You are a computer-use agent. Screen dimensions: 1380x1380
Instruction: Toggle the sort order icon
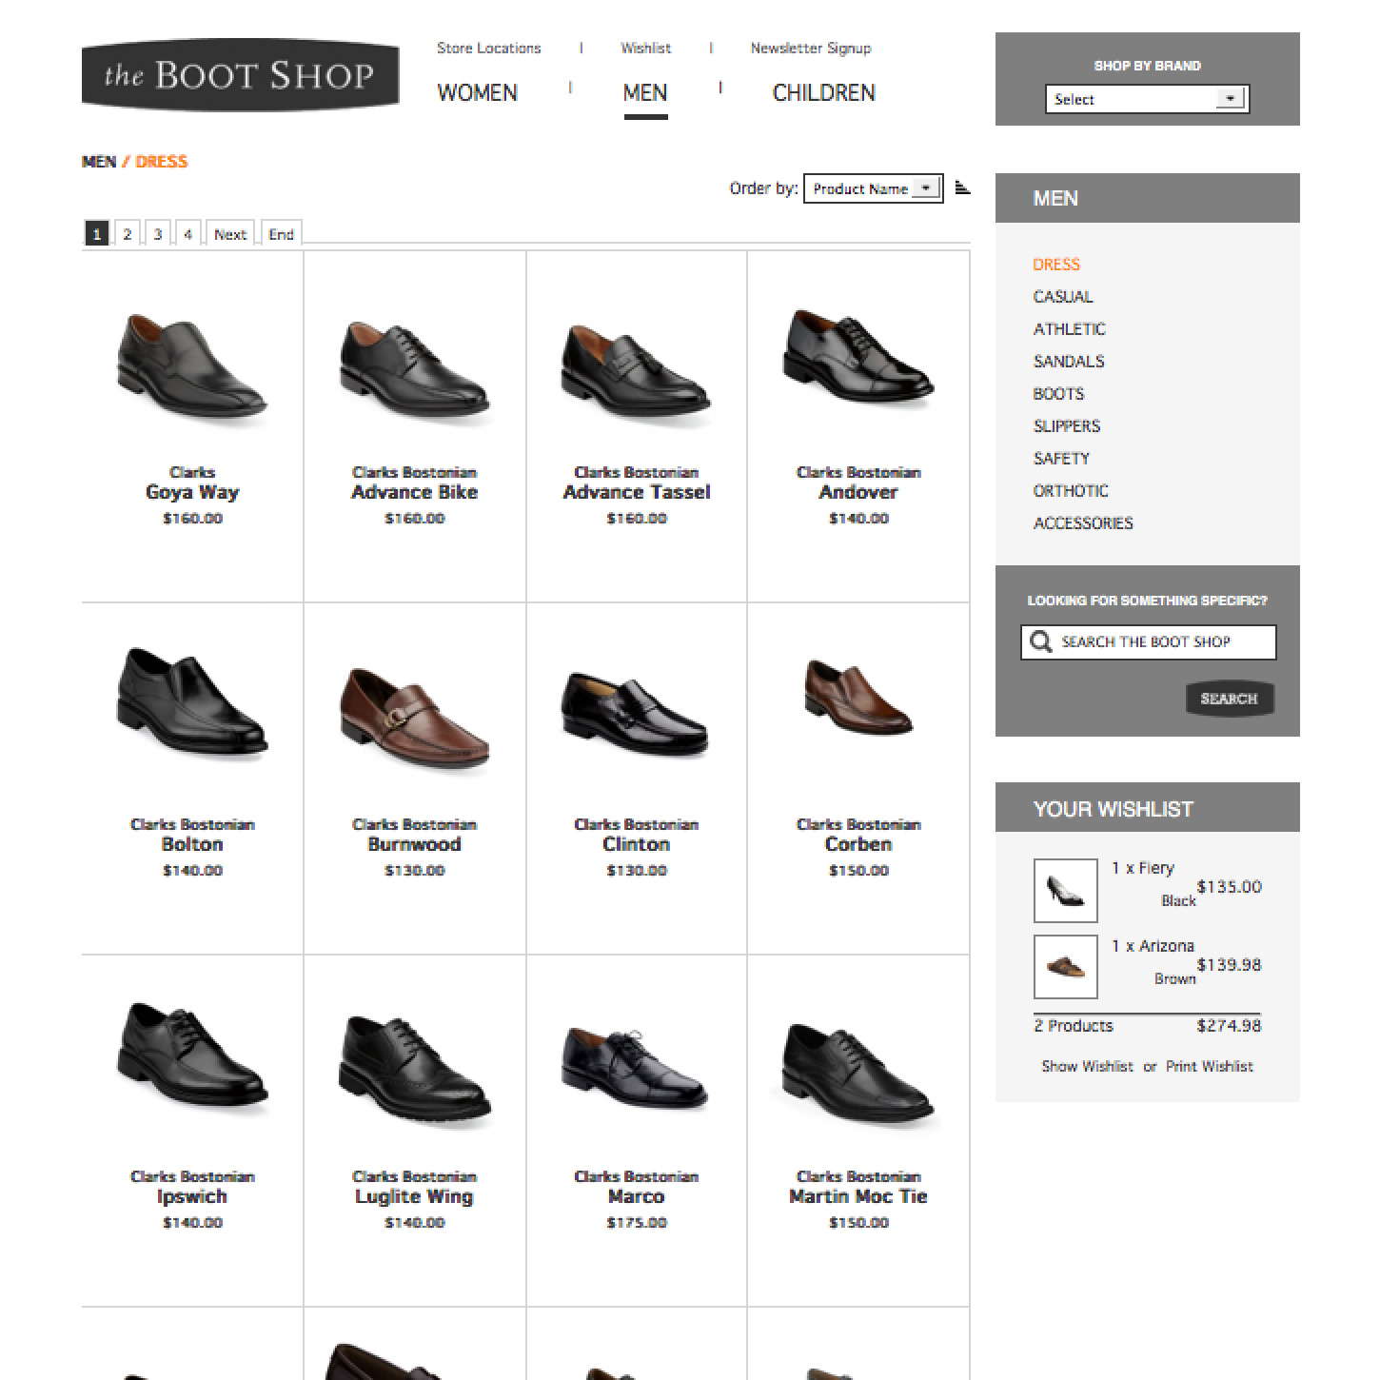click(962, 187)
